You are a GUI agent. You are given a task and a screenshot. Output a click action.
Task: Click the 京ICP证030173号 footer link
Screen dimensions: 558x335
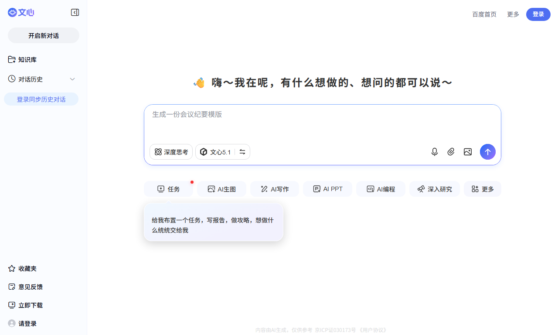pyautogui.click(x=336, y=330)
